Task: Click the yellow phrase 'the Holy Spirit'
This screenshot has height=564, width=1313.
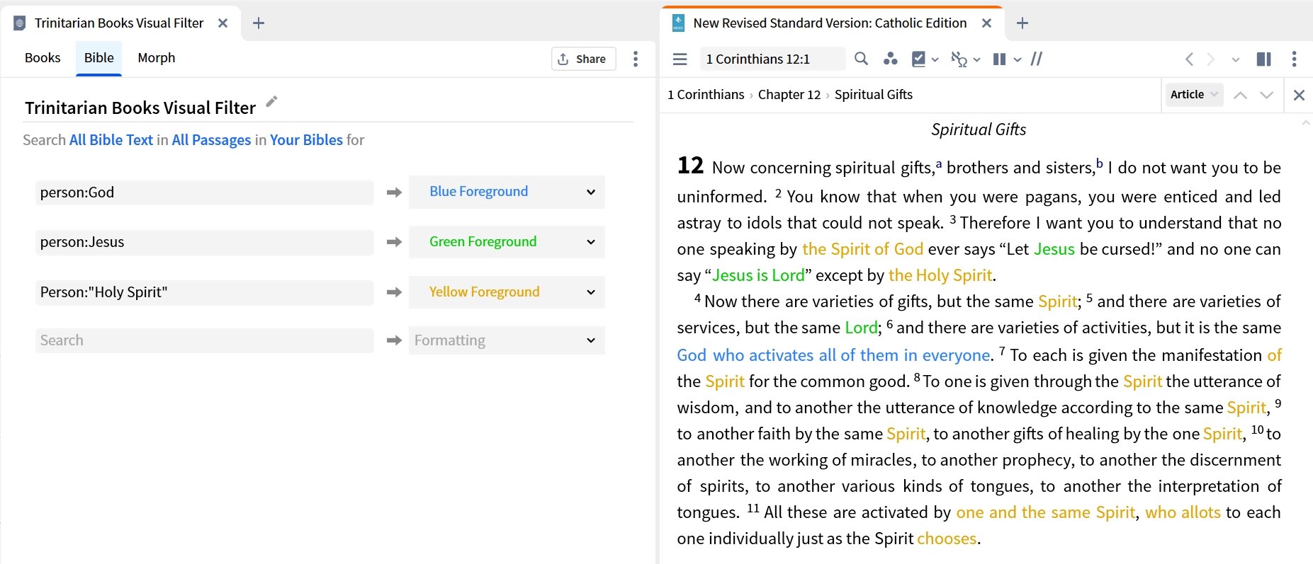Action: coord(940,275)
